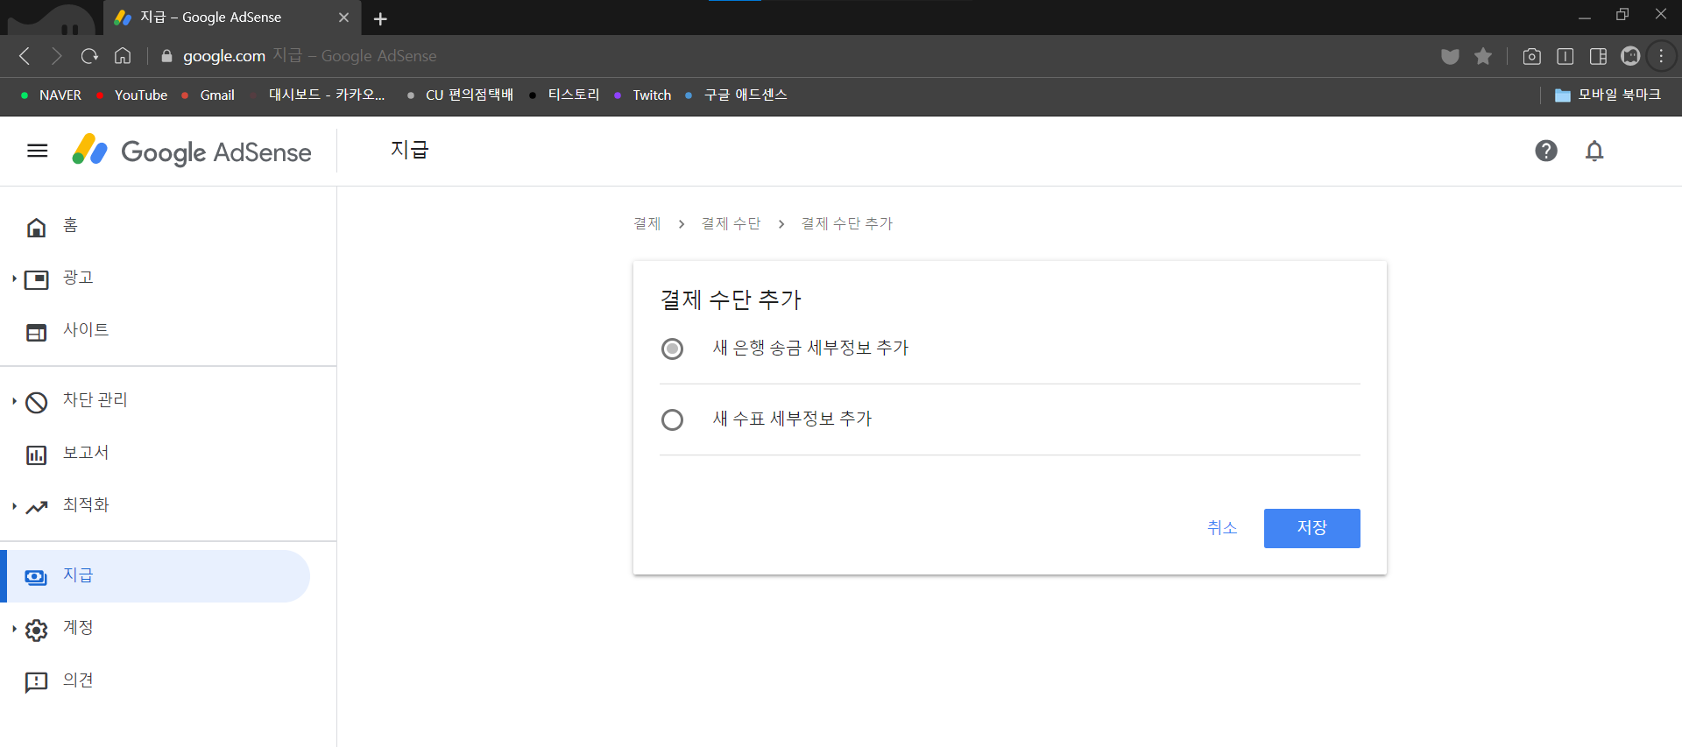1682x747 pixels.
Task: Click the 사이트 page icon in sidebar
Action: [36, 333]
